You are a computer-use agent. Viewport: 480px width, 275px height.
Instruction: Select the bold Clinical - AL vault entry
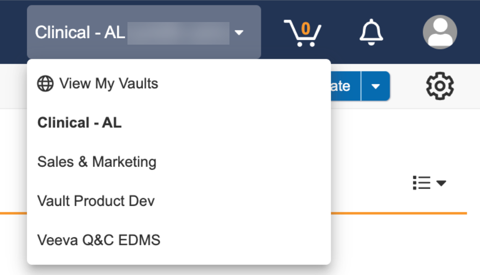pyautogui.click(x=79, y=123)
